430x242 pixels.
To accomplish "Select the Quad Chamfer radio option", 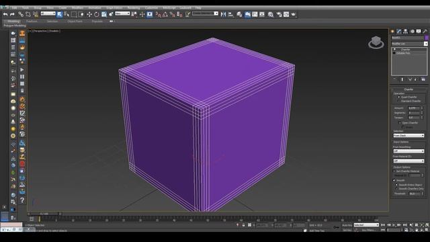I will (x=398, y=97).
